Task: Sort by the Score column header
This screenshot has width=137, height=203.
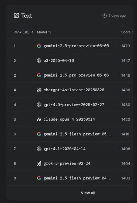Action: click(126, 32)
